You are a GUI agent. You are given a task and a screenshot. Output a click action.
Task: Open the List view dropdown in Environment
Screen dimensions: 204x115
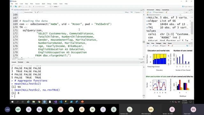click(186, 12)
